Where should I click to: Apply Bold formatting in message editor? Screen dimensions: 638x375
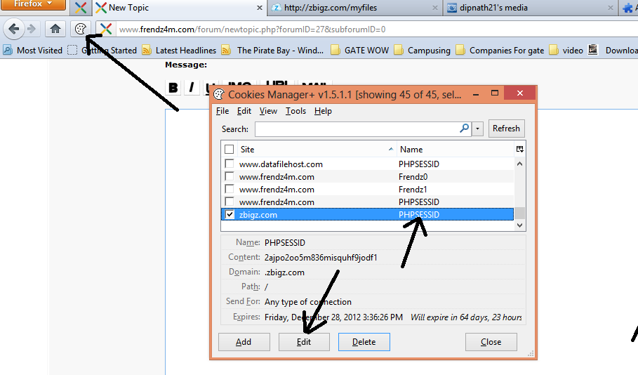coord(173,88)
